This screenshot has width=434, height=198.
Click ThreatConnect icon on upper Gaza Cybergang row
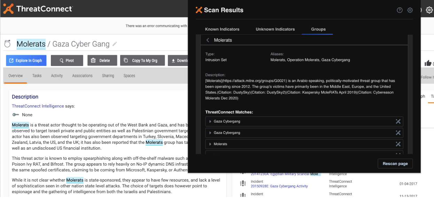coord(398,121)
